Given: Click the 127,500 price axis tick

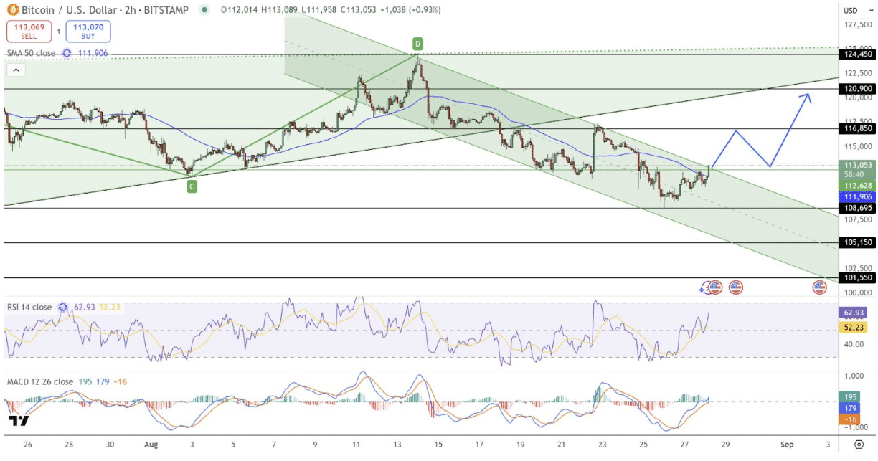Looking at the screenshot, I should coord(857,25).
